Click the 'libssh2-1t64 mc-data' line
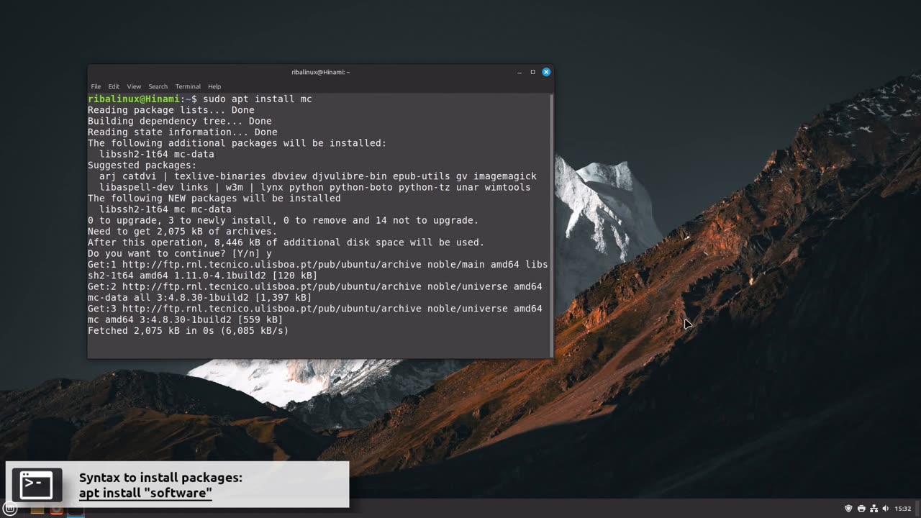 click(157, 154)
